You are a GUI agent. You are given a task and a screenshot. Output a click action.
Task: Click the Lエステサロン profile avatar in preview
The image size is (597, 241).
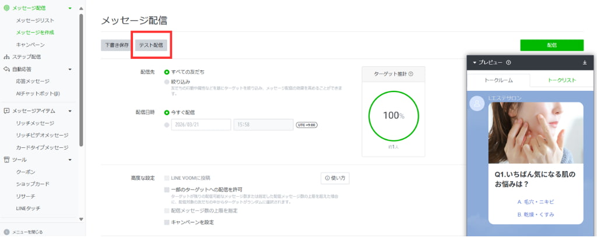click(x=477, y=104)
